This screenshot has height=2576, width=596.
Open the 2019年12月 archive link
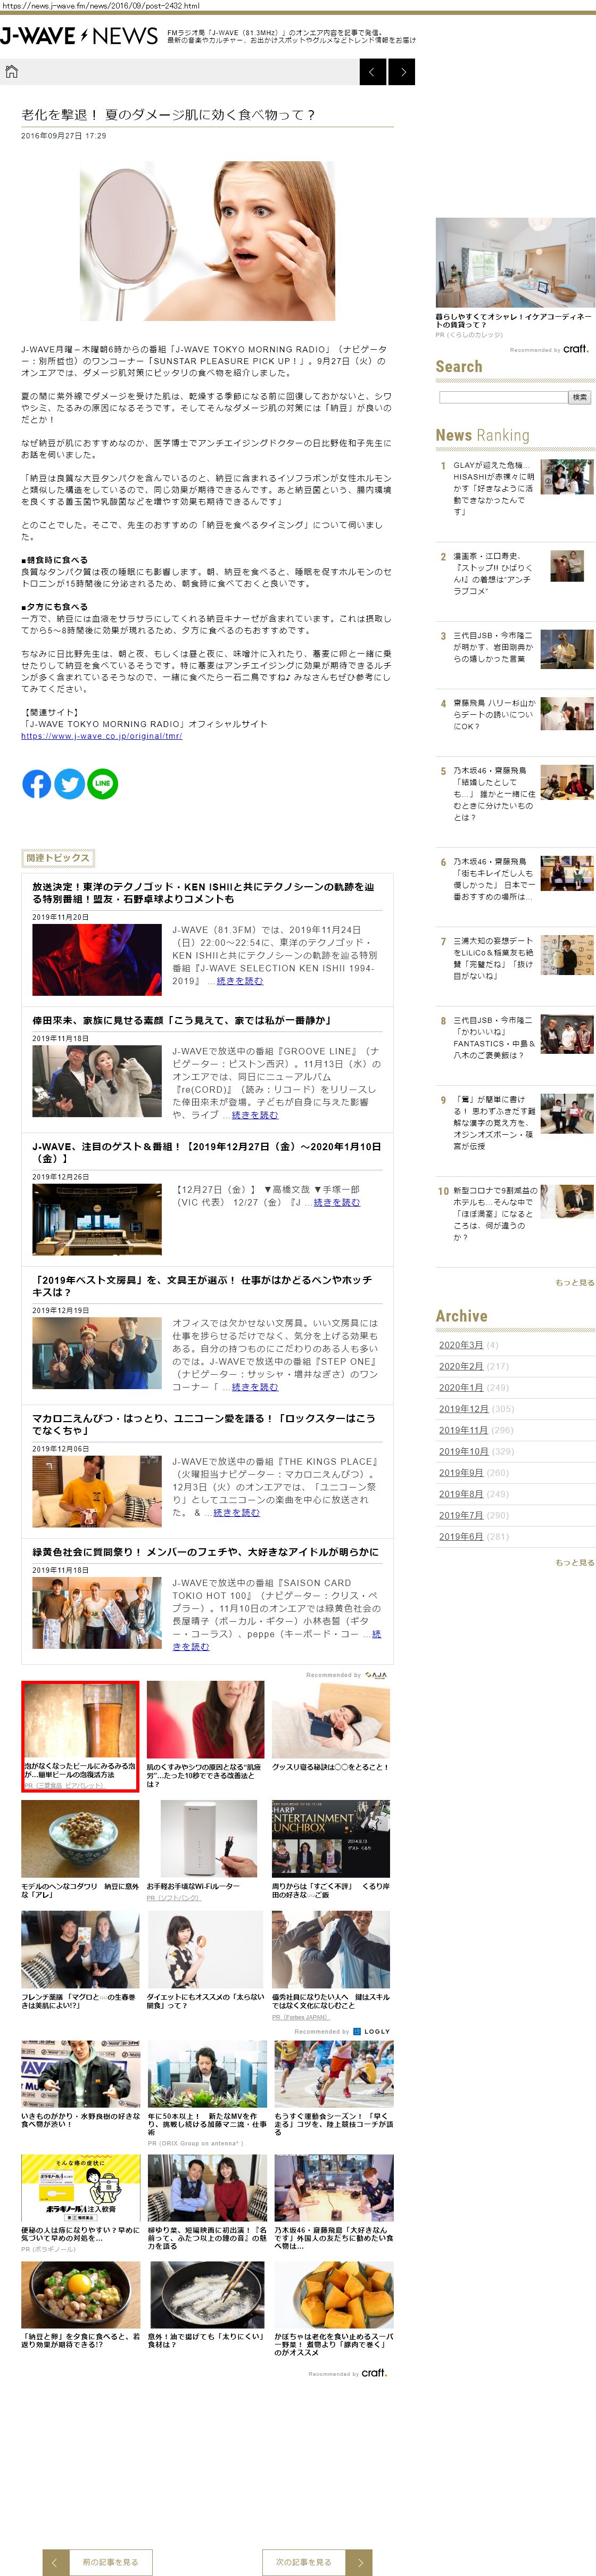click(x=463, y=1408)
